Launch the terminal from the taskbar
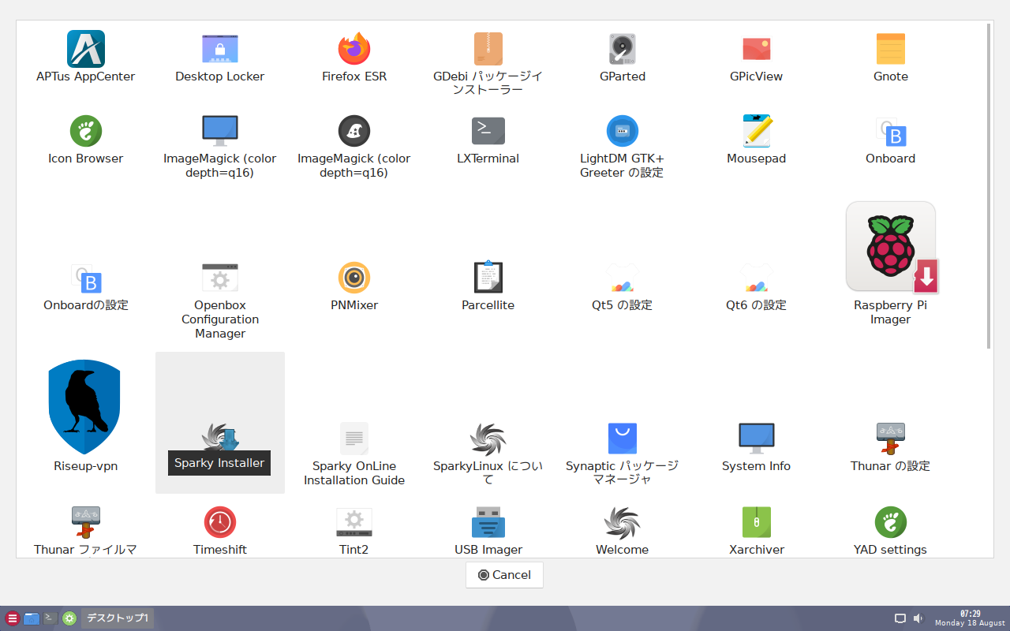The image size is (1010, 631). [x=50, y=618]
